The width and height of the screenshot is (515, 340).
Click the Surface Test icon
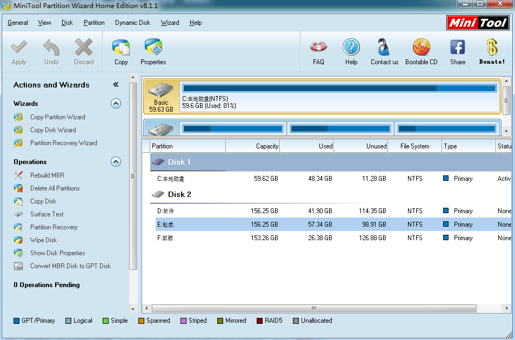(x=18, y=214)
